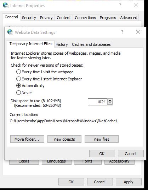148x190 pixels.
Task: Click 'Website Data Settings' title text
Action: tap(35, 32)
